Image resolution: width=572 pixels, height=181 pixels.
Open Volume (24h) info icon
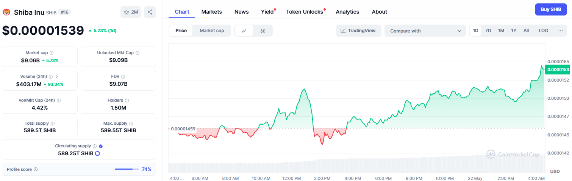(51, 76)
